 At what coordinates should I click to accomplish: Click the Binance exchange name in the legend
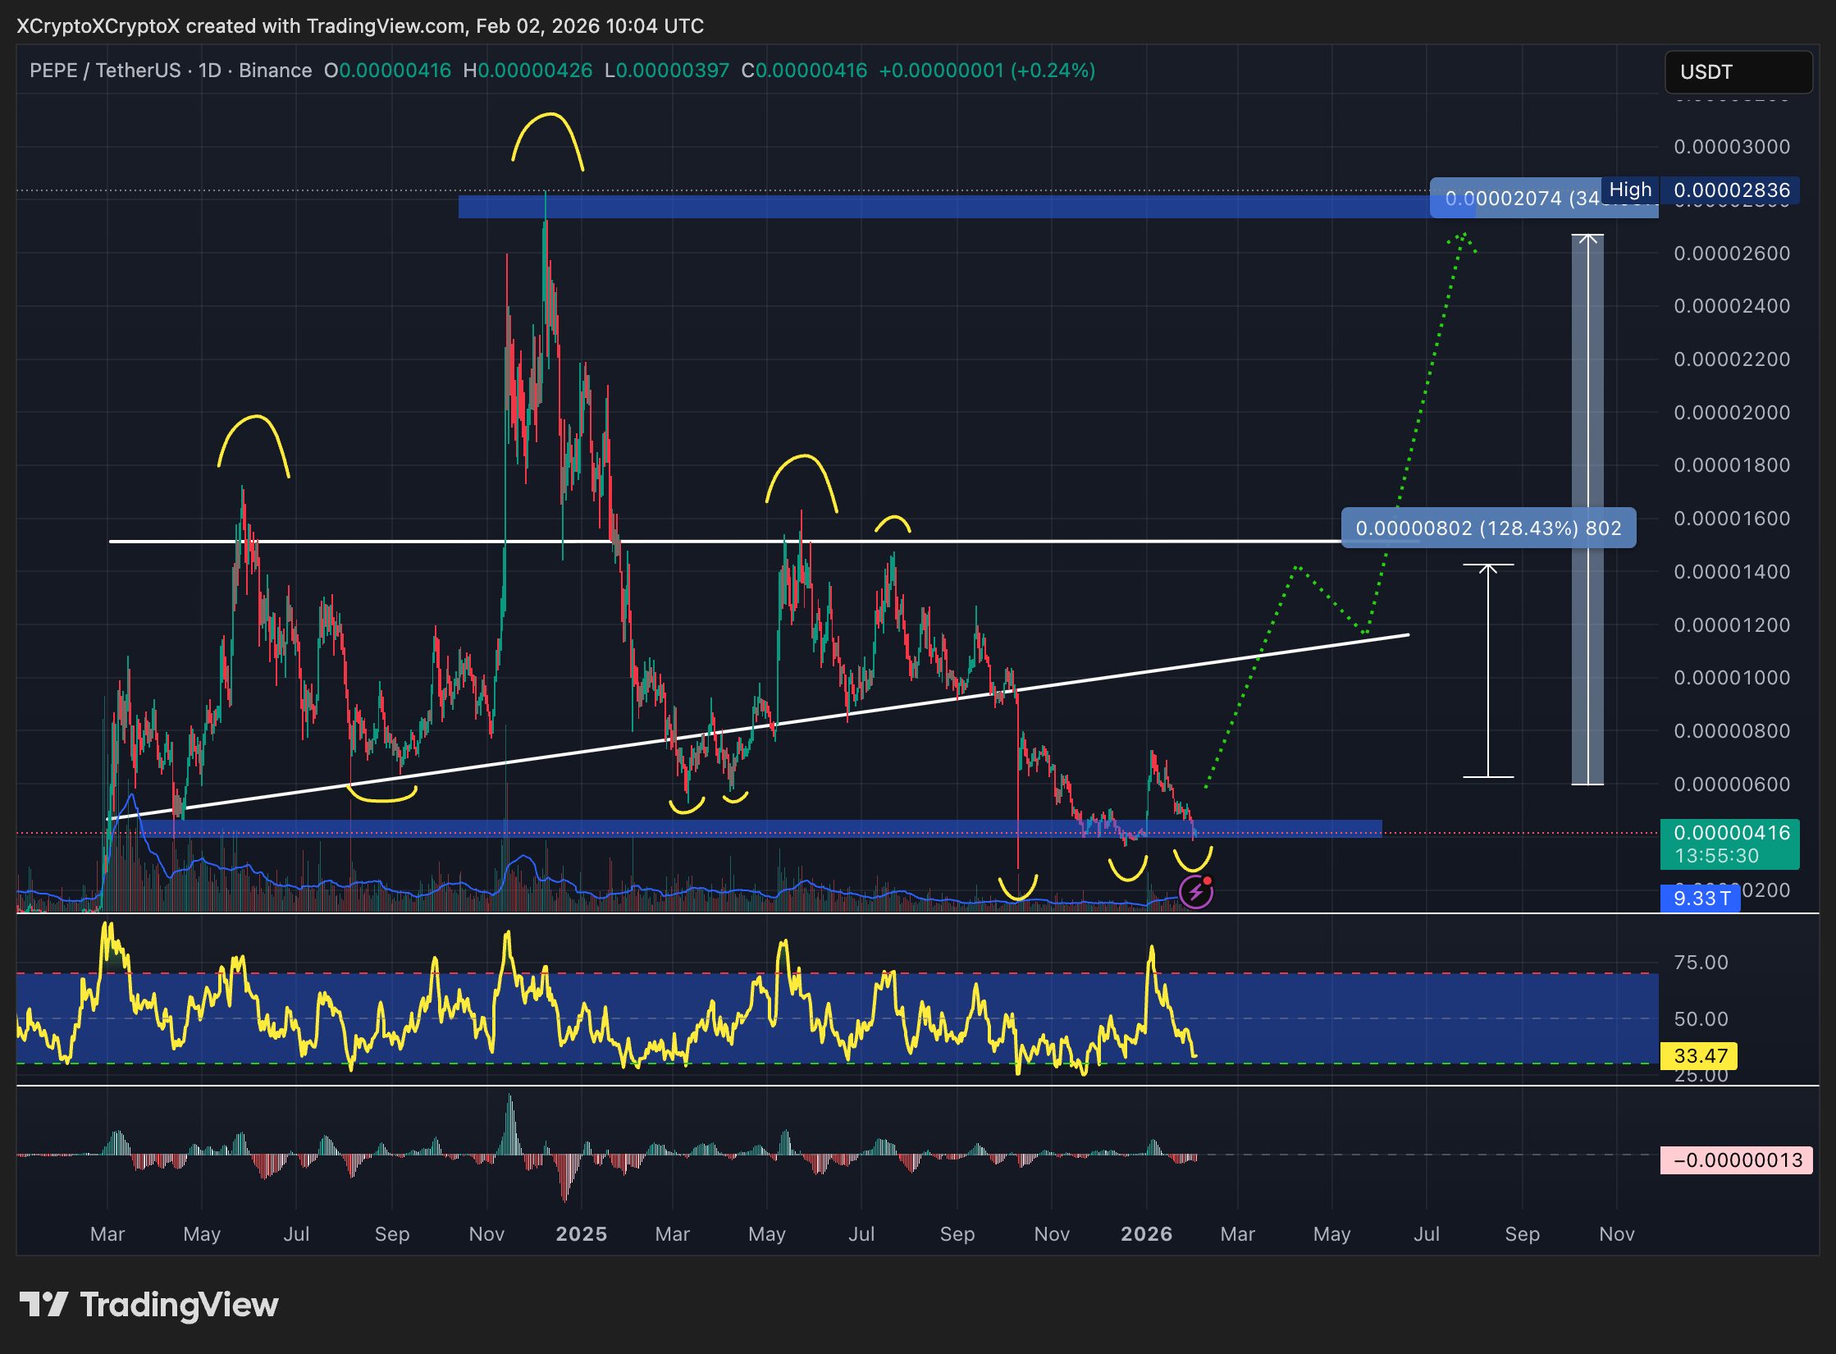click(273, 71)
